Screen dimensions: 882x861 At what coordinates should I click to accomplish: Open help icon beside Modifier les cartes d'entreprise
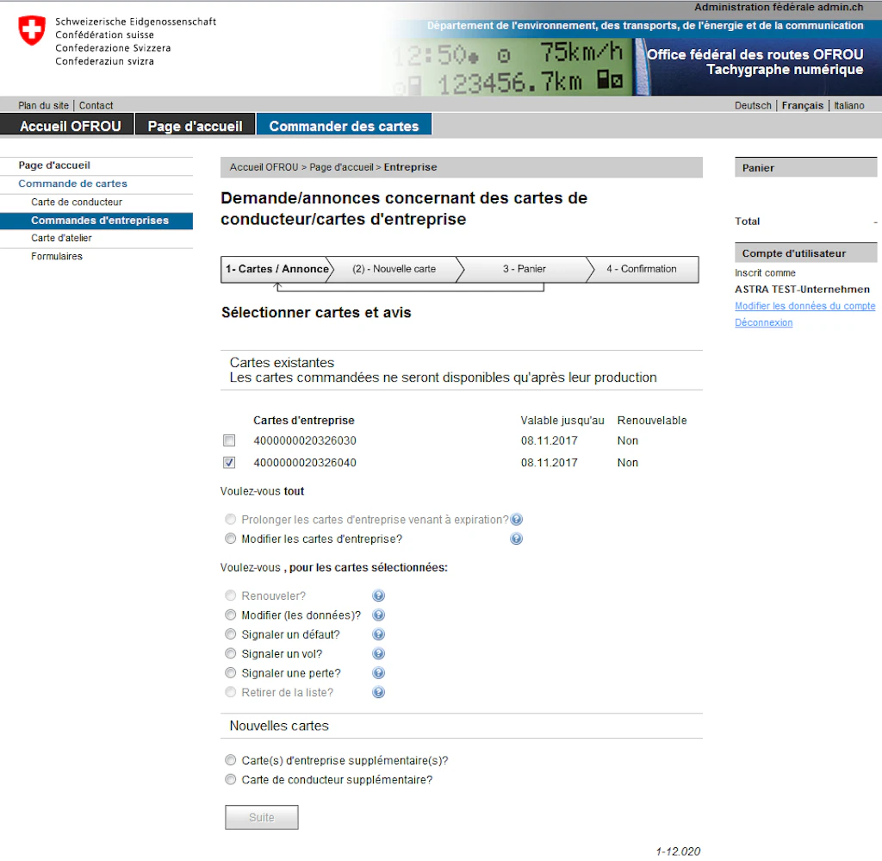click(516, 539)
